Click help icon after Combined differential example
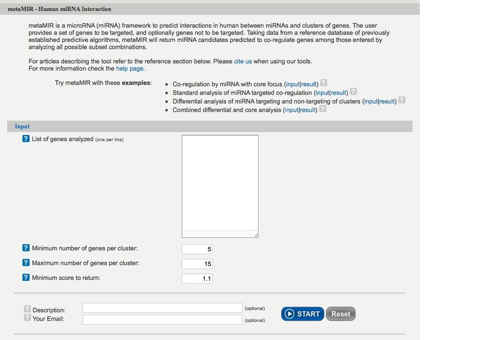The height and width of the screenshot is (340, 498). click(322, 108)
